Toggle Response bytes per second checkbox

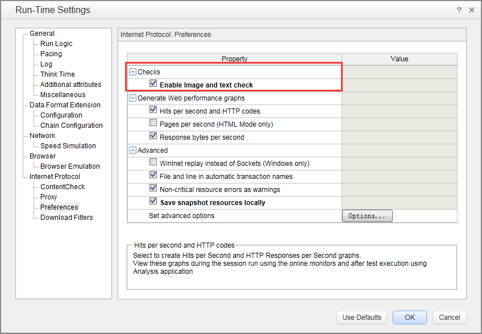coord(153,136)
